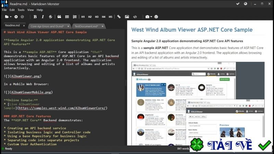Open the Tools menu
Viewport: 274px width, 154px height.
[x=21, y=10]
